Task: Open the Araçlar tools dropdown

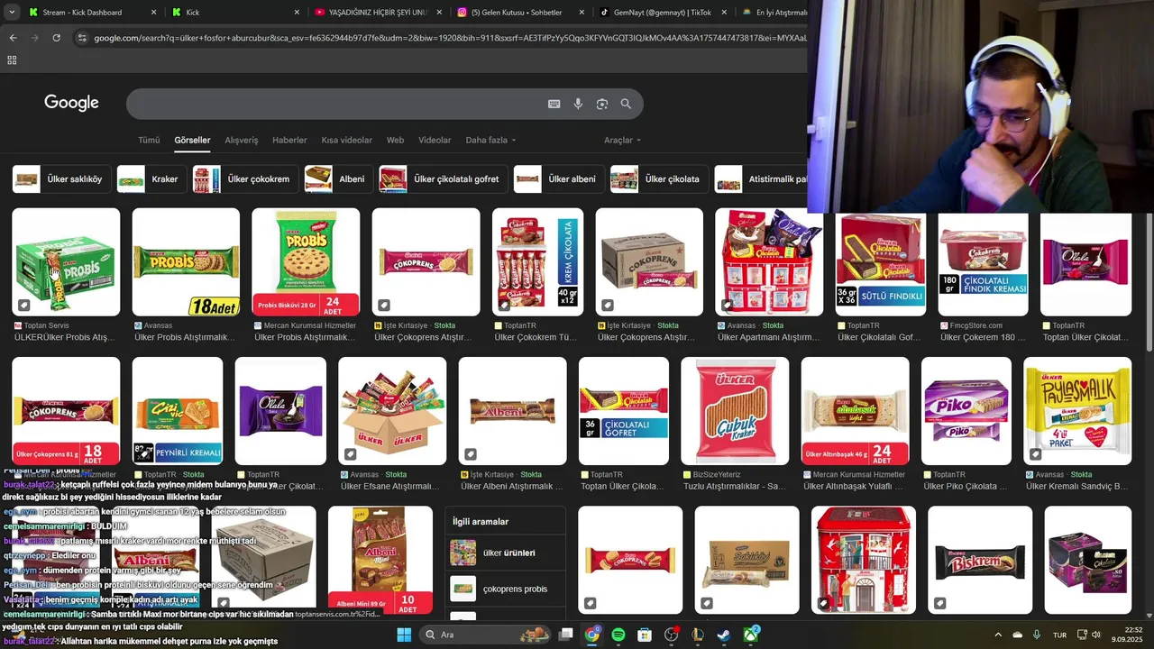Action: point(622,140)
